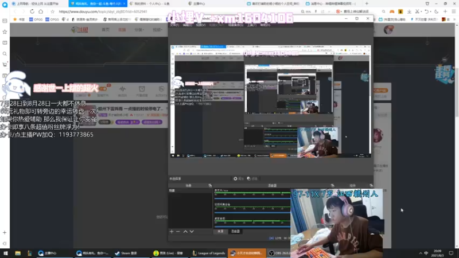Open source properties gear button in OBS
Screen dimensions: 459x258
coord(238,178)
